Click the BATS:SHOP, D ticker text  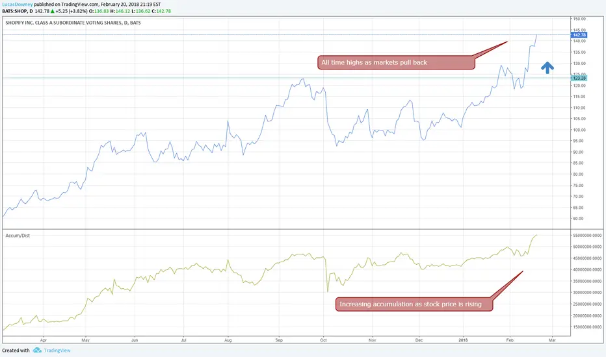coord(18,11)
